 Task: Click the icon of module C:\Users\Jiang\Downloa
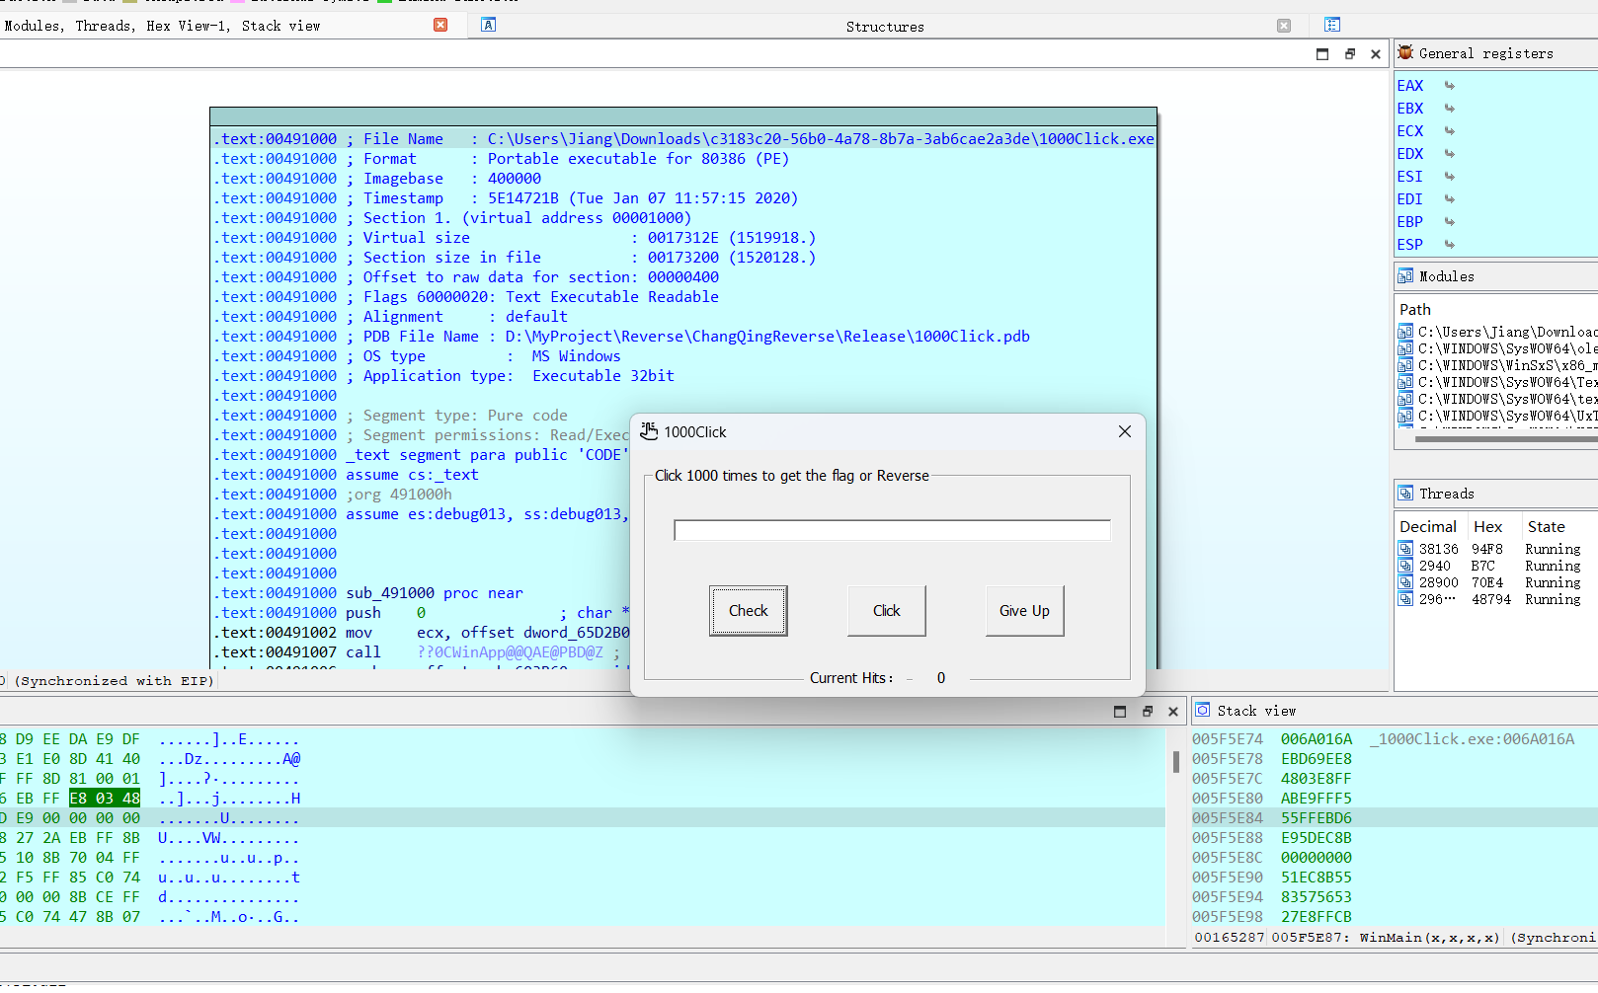coord(1405,332)
